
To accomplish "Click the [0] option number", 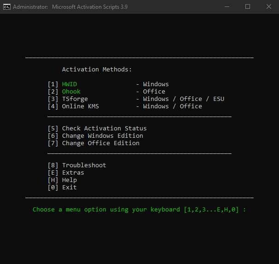I will coord(53,188).
